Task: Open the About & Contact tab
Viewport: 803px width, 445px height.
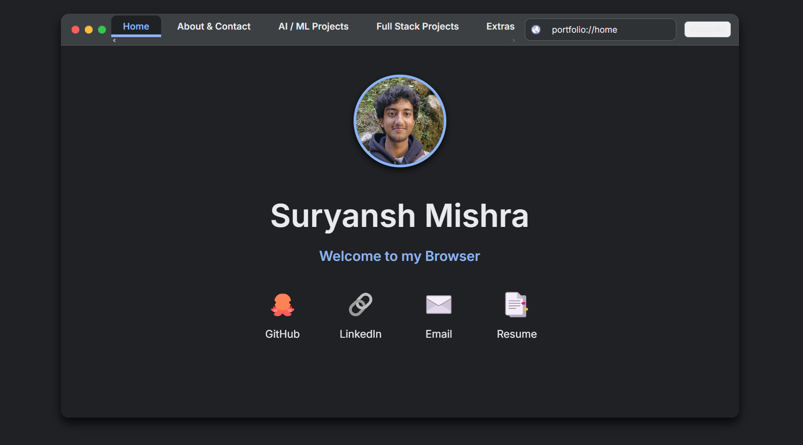Action: [x=214, y=26]
